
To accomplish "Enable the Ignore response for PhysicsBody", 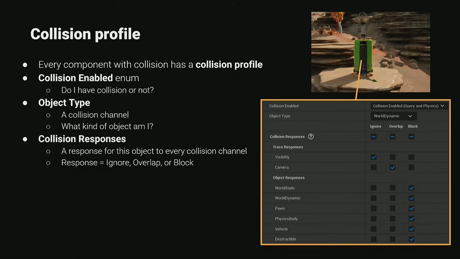I will [374, 218].
